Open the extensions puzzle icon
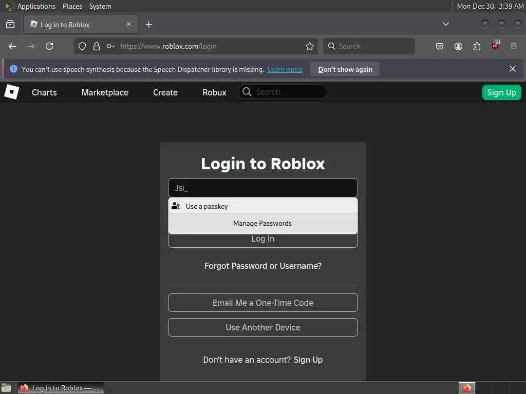Viewport: 526px width, 394px height. click(477, 46)
